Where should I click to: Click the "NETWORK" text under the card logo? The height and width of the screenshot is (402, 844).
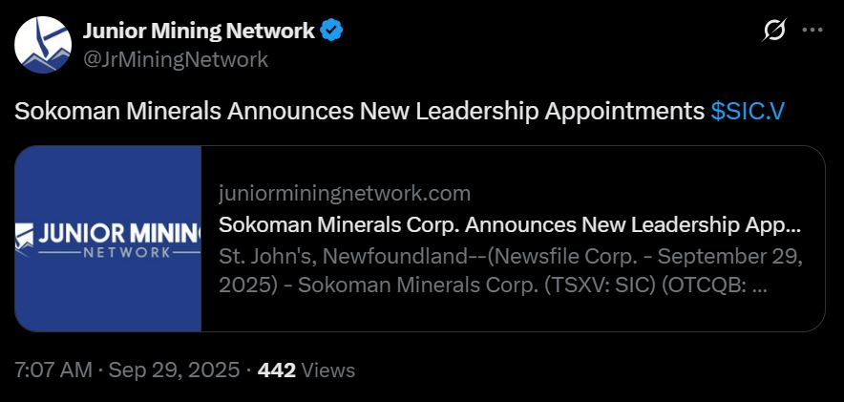pos(127,253)
